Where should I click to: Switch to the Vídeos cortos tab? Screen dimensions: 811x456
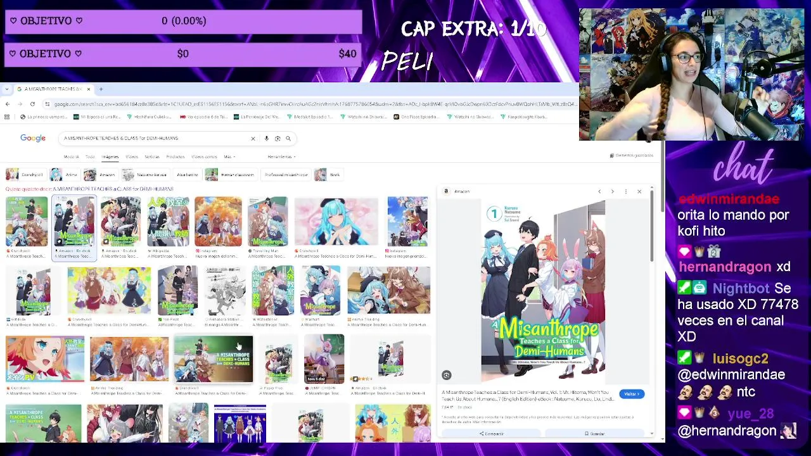[204, 156]
